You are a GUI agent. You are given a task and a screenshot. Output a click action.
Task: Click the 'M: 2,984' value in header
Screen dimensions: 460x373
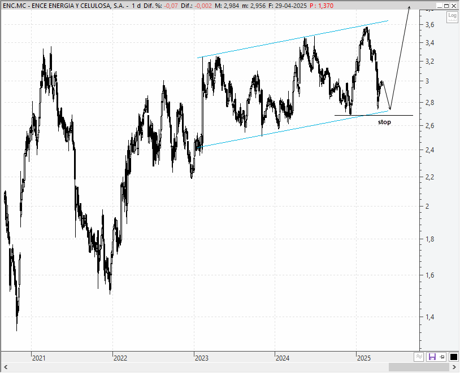pos(227,6)
